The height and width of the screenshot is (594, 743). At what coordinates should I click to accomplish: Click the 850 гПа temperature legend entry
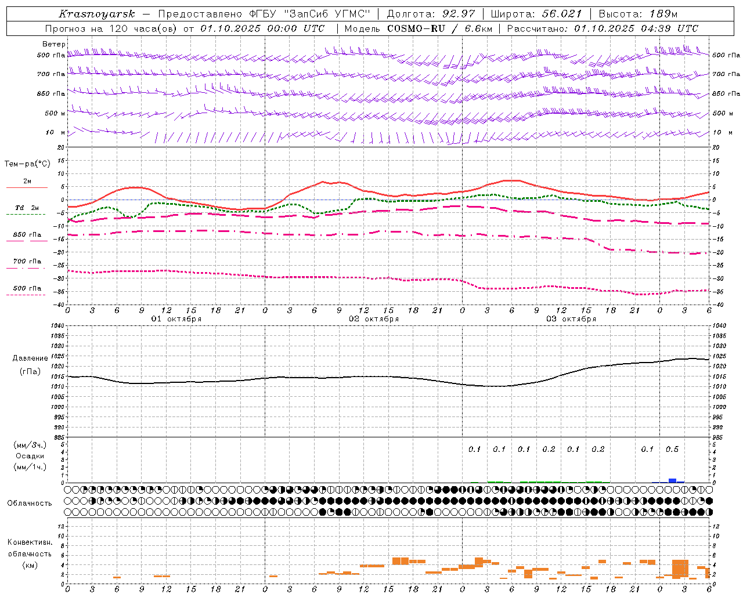[x=27, y=235]
